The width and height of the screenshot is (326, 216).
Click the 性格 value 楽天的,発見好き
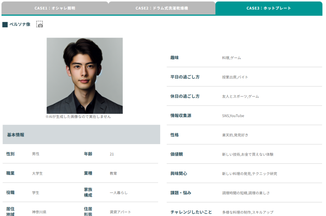235,135
